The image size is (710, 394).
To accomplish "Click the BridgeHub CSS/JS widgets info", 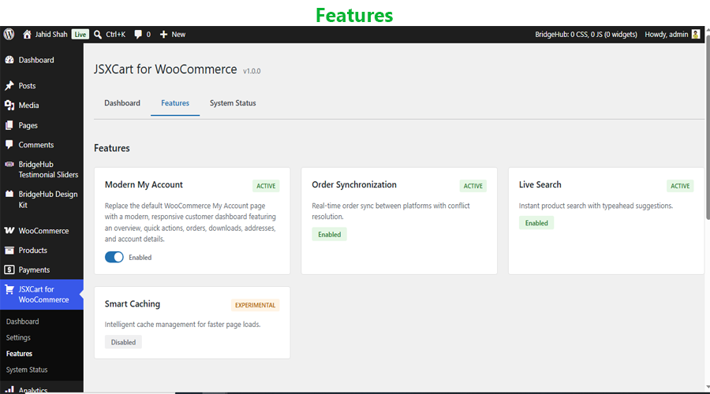I will (586, 35).
